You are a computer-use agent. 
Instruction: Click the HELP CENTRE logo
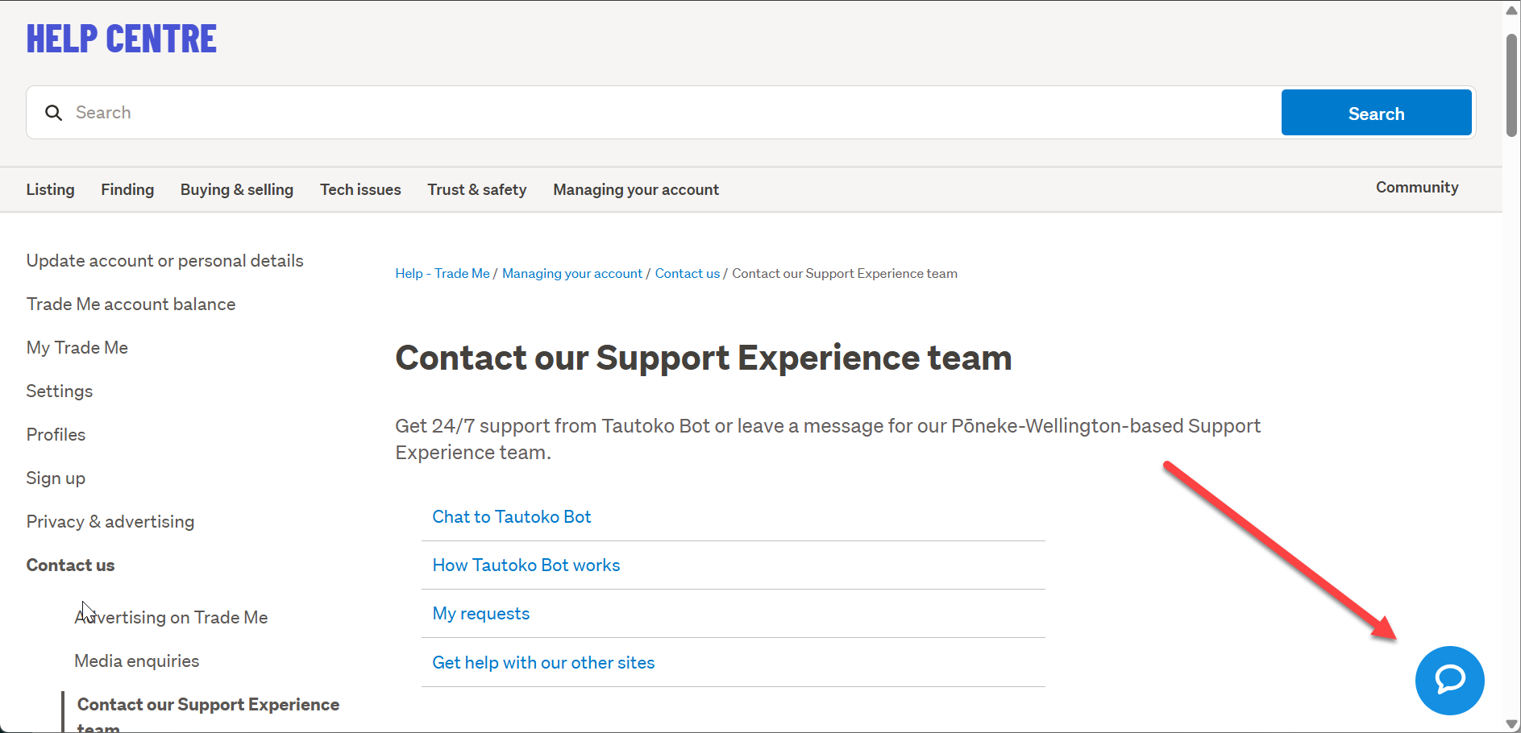(122, 39)
